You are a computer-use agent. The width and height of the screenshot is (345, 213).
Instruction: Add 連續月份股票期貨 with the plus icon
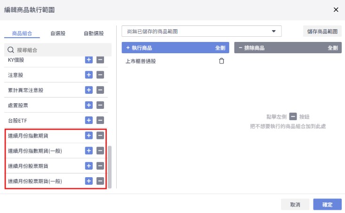[89, 166]
